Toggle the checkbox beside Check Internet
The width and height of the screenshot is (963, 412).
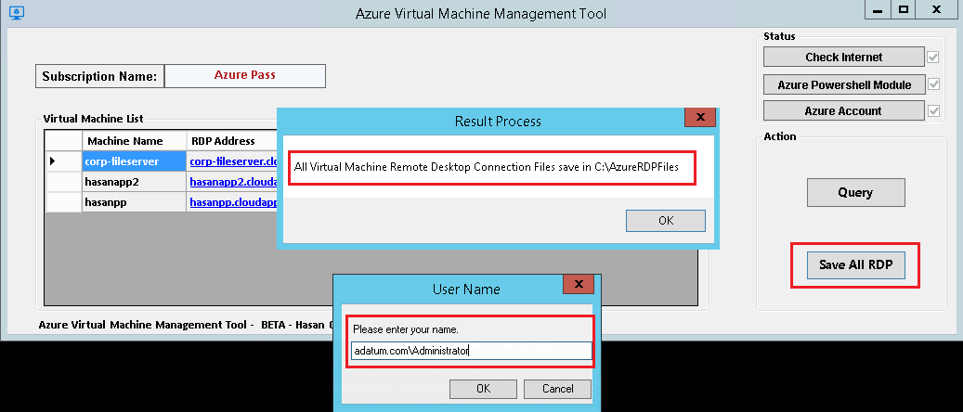[x=933, y=58]
